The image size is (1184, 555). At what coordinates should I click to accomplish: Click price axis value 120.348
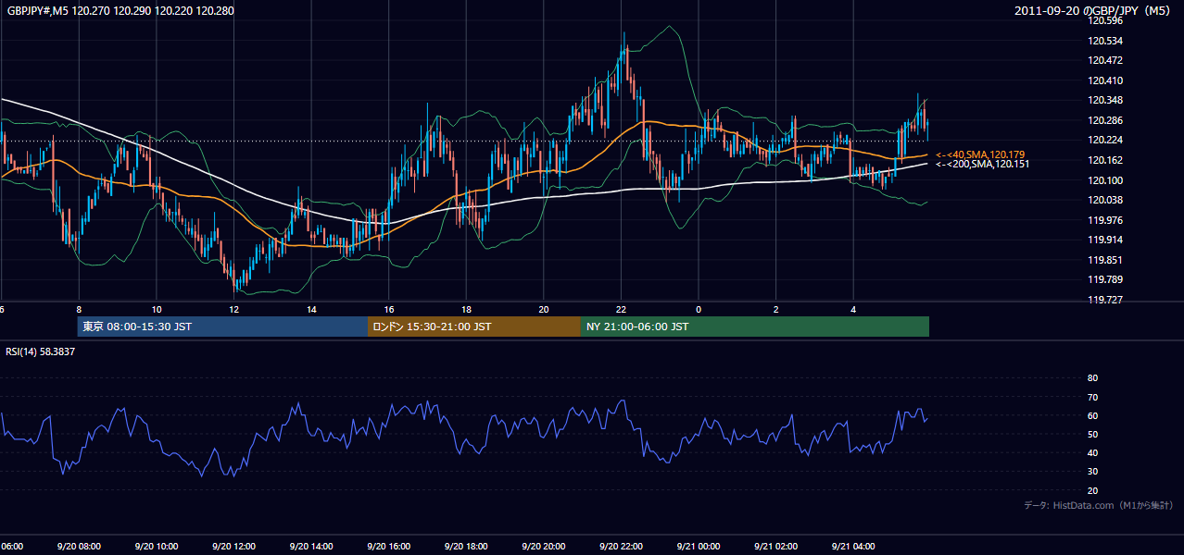tap(1104, 101)
